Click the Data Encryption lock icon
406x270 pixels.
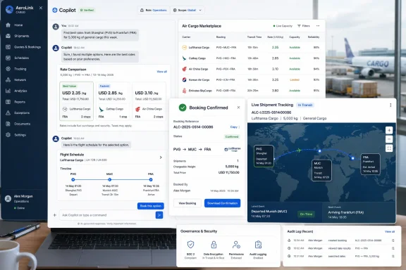(x=214, y=244)
